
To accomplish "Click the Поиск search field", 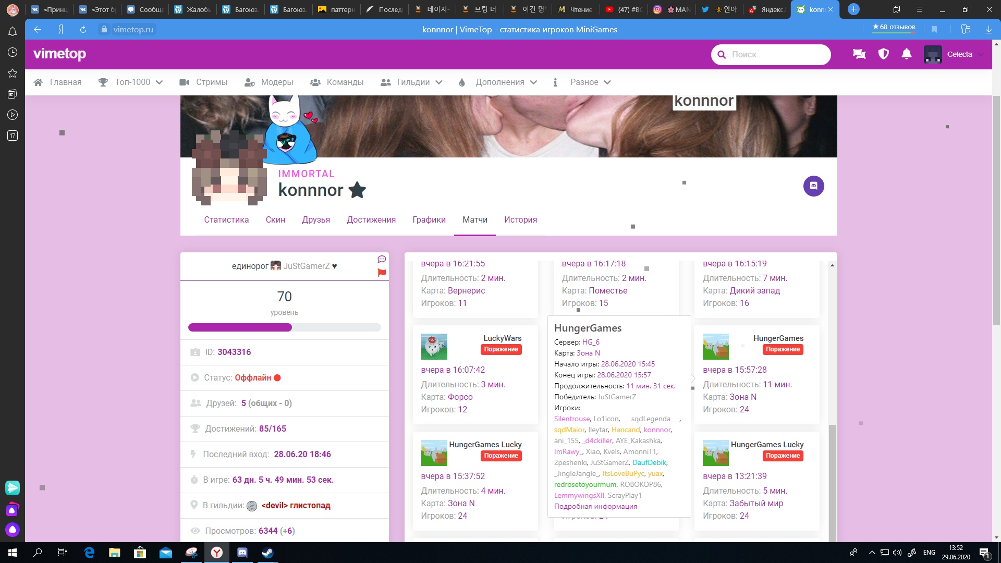I will 771,54.
